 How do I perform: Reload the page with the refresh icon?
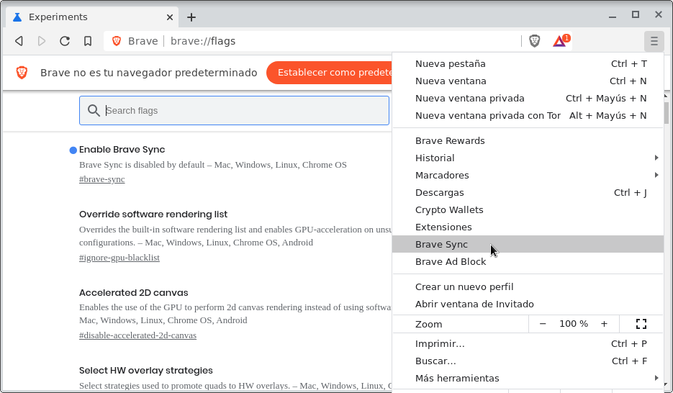pos(65,41)
